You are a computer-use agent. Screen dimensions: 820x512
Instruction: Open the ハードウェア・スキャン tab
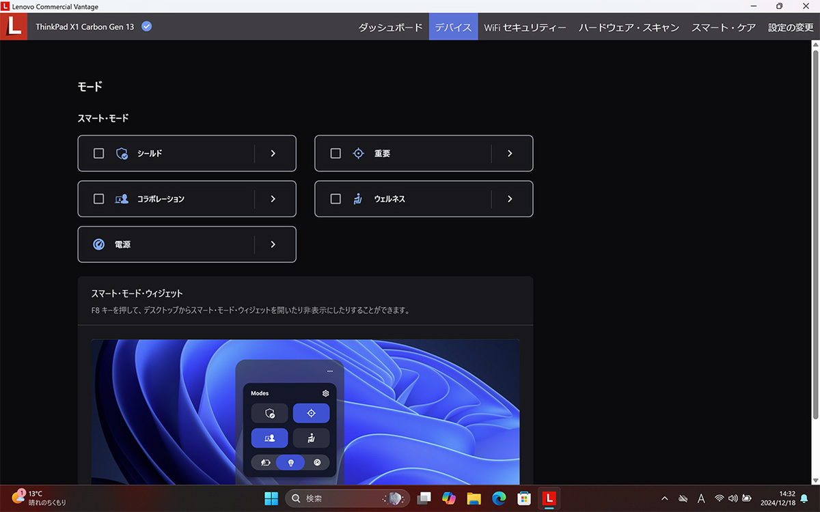629,28
